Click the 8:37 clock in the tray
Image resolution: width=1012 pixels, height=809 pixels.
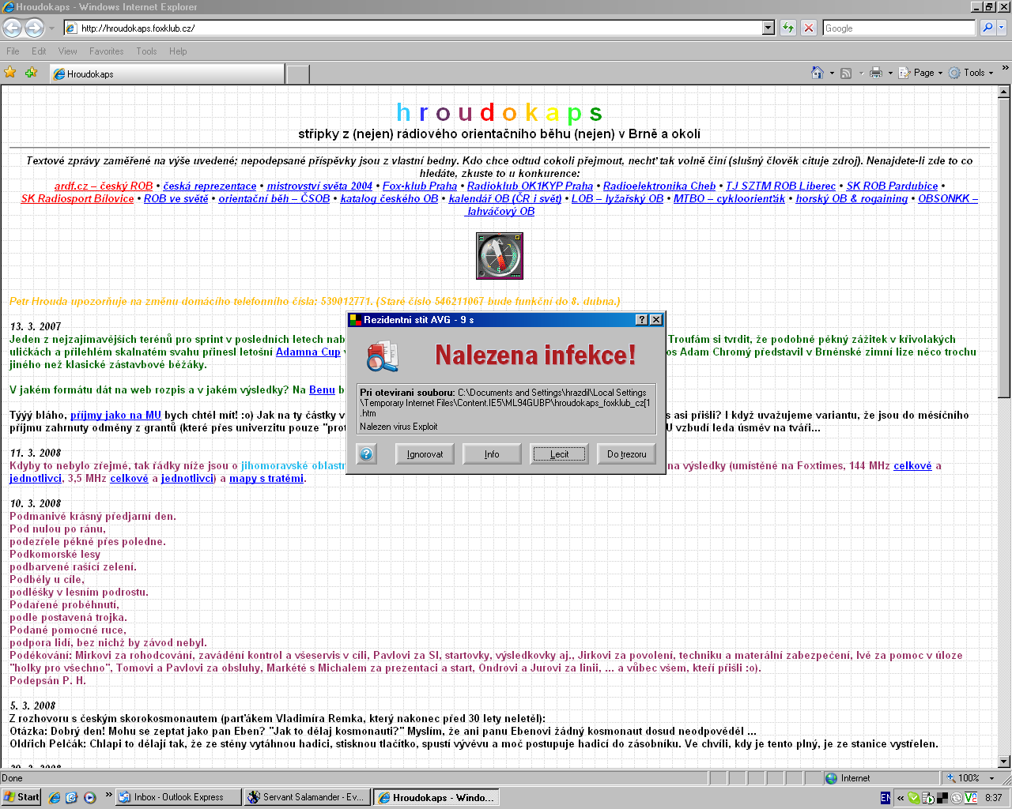(x=994, y=797)
